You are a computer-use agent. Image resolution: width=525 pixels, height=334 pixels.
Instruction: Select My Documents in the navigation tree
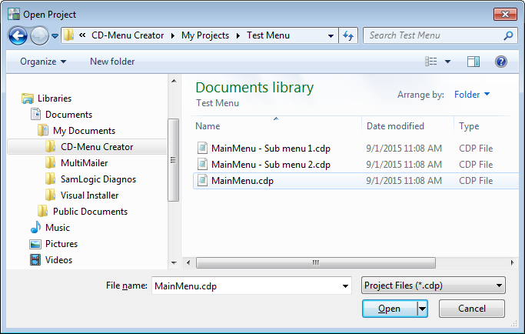click(84, 131)
